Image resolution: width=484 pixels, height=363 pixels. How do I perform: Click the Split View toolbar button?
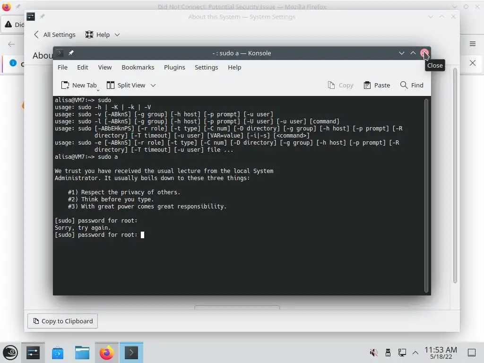click(x=126, y=85)
